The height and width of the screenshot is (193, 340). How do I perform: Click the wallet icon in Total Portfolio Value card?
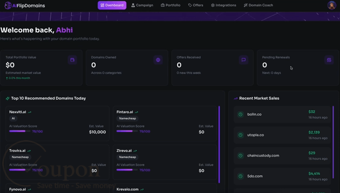point(72,60)
